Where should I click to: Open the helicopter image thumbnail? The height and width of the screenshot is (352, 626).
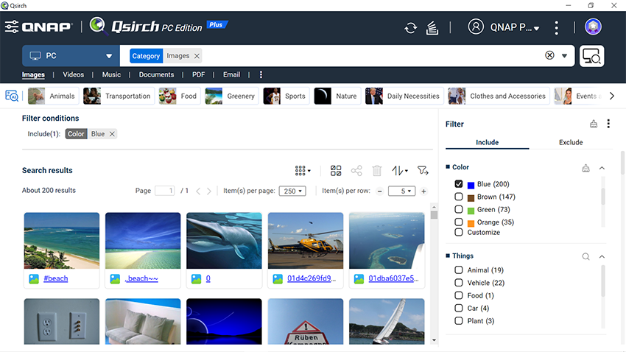[305, 240]
